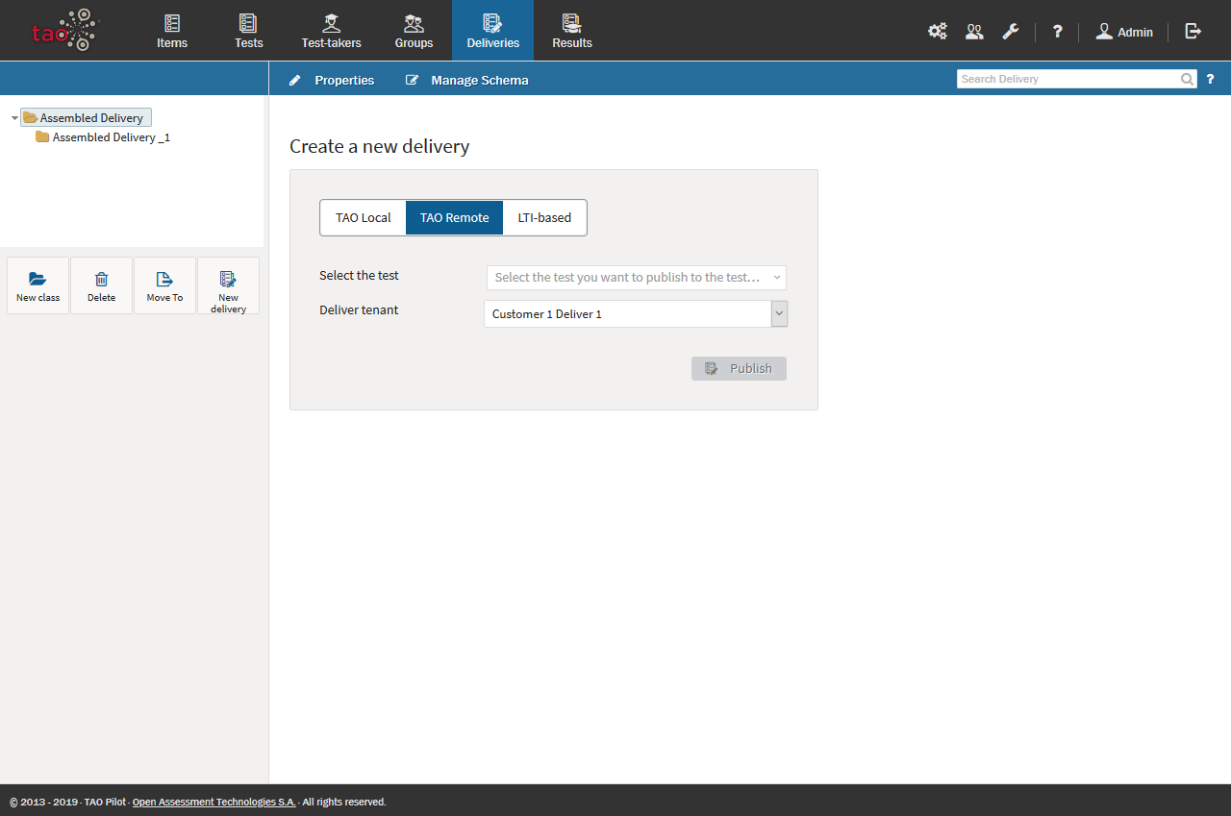The width and height of the screenshot is (1231, 816).
Task: Switch to TAO Local tab
Action: click(364, 217)
